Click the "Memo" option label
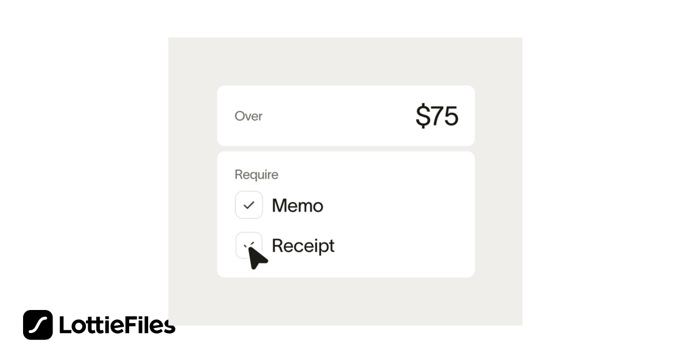692x363 pixels. pyautogui.click(x=297, y=206)
